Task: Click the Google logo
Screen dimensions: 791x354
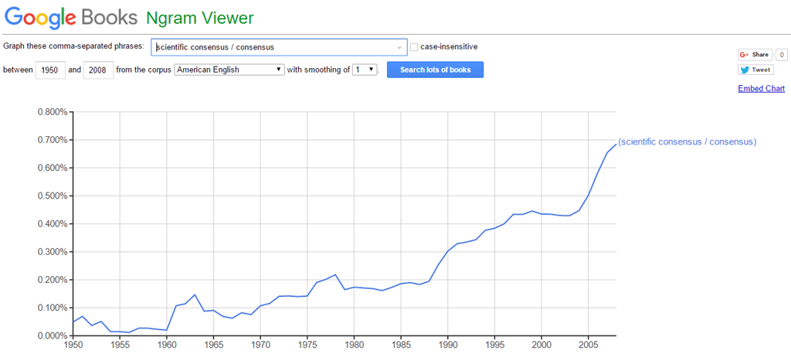Action: 40,17
